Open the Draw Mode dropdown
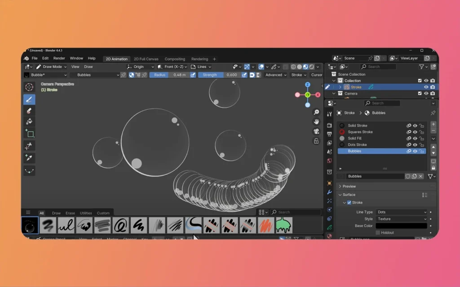Image resolution: width=460 pixels, height=287 pixels. (52, 67)
